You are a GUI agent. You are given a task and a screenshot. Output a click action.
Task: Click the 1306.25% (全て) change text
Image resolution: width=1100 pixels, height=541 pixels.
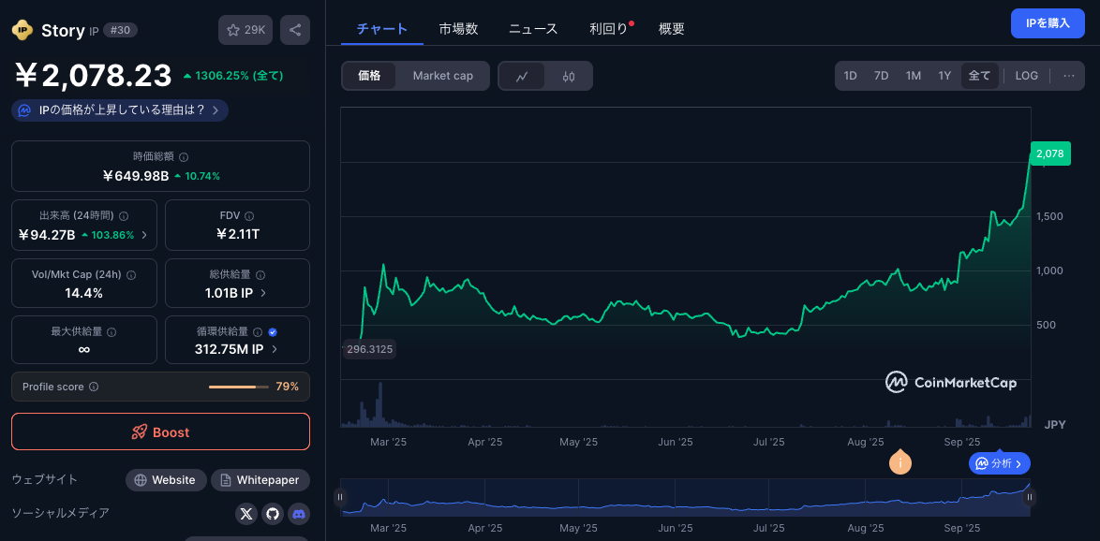(233, 76)
